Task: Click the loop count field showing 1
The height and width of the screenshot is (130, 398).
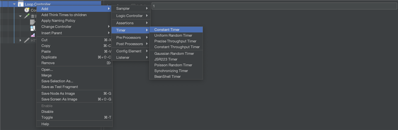Action: (274, 6)
